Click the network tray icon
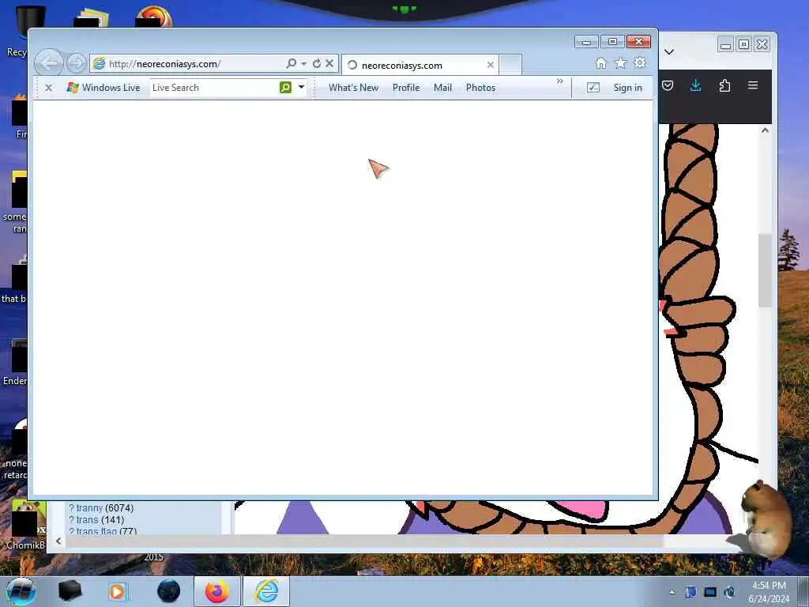The image size is (809, 607). (x=710, y=592)
